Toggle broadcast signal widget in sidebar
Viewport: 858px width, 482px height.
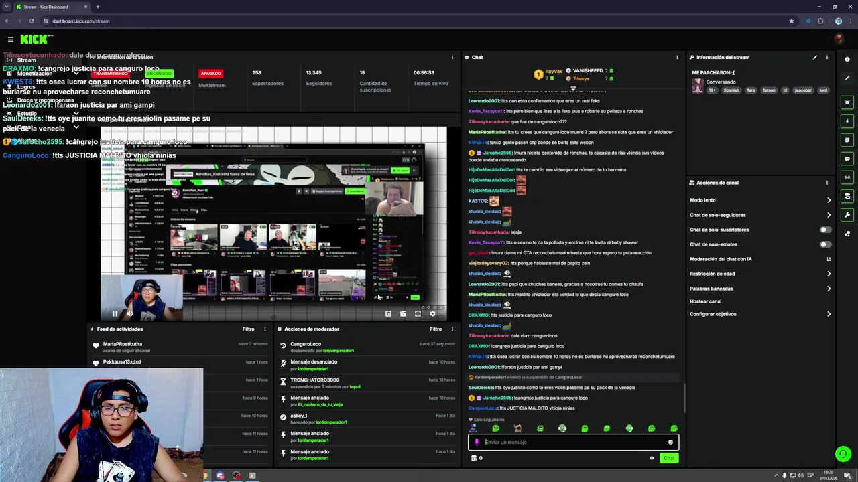(847, 177)
